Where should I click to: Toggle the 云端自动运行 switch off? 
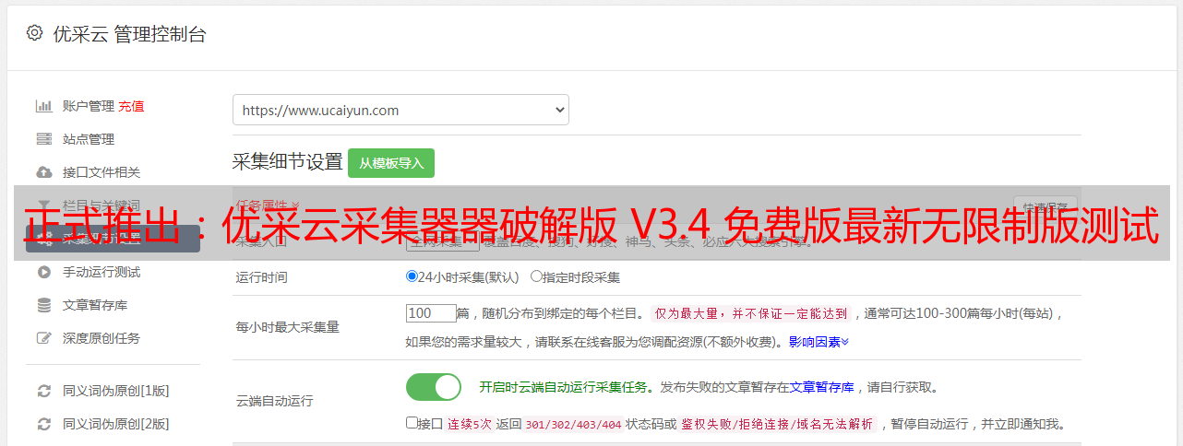click(434, 387)
